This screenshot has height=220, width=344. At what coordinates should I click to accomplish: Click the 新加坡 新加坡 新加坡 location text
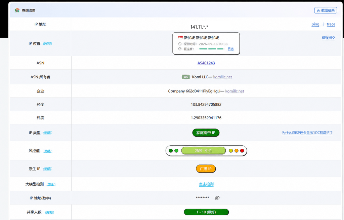click(201, 38)
